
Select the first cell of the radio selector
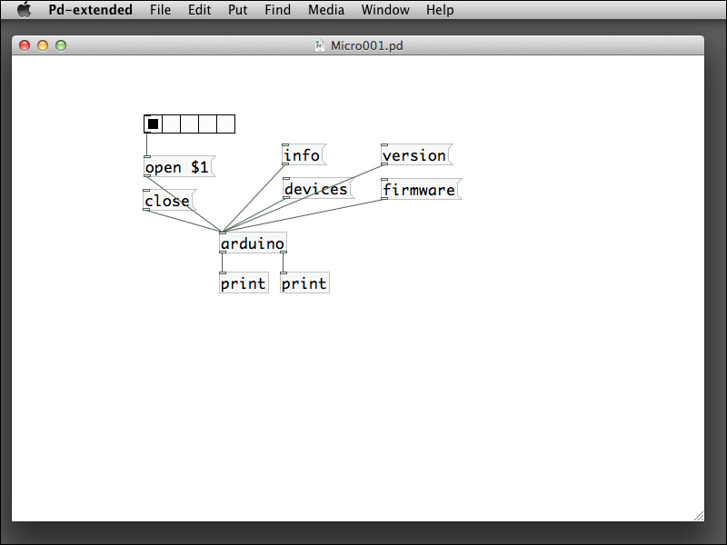tap(153, 124)
